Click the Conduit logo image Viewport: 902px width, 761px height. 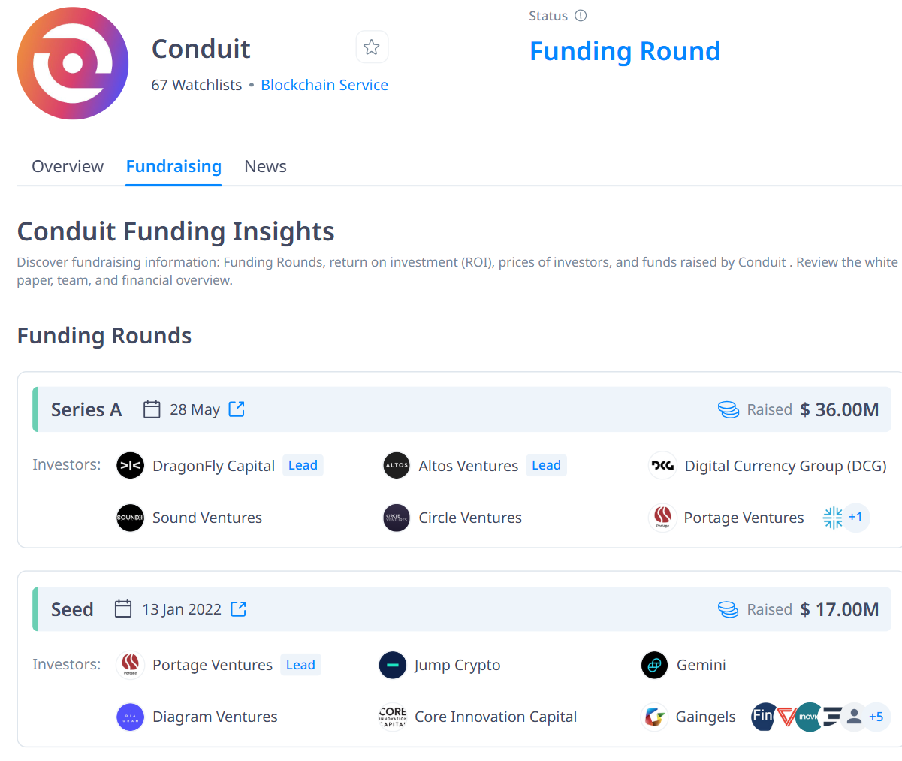[x=73, y=64]
